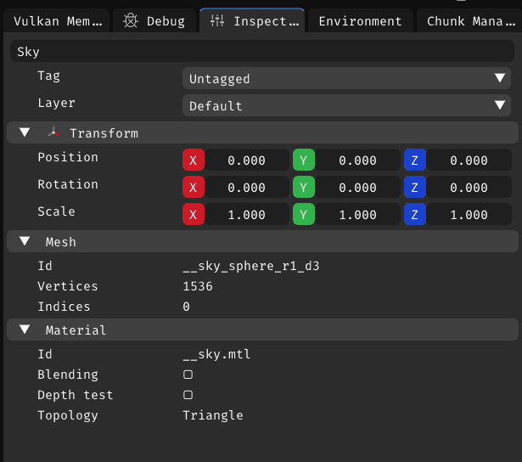Screen dimensions: 522x462
Task: Enable the Blending checkbox
Action: tap(188, 375)
